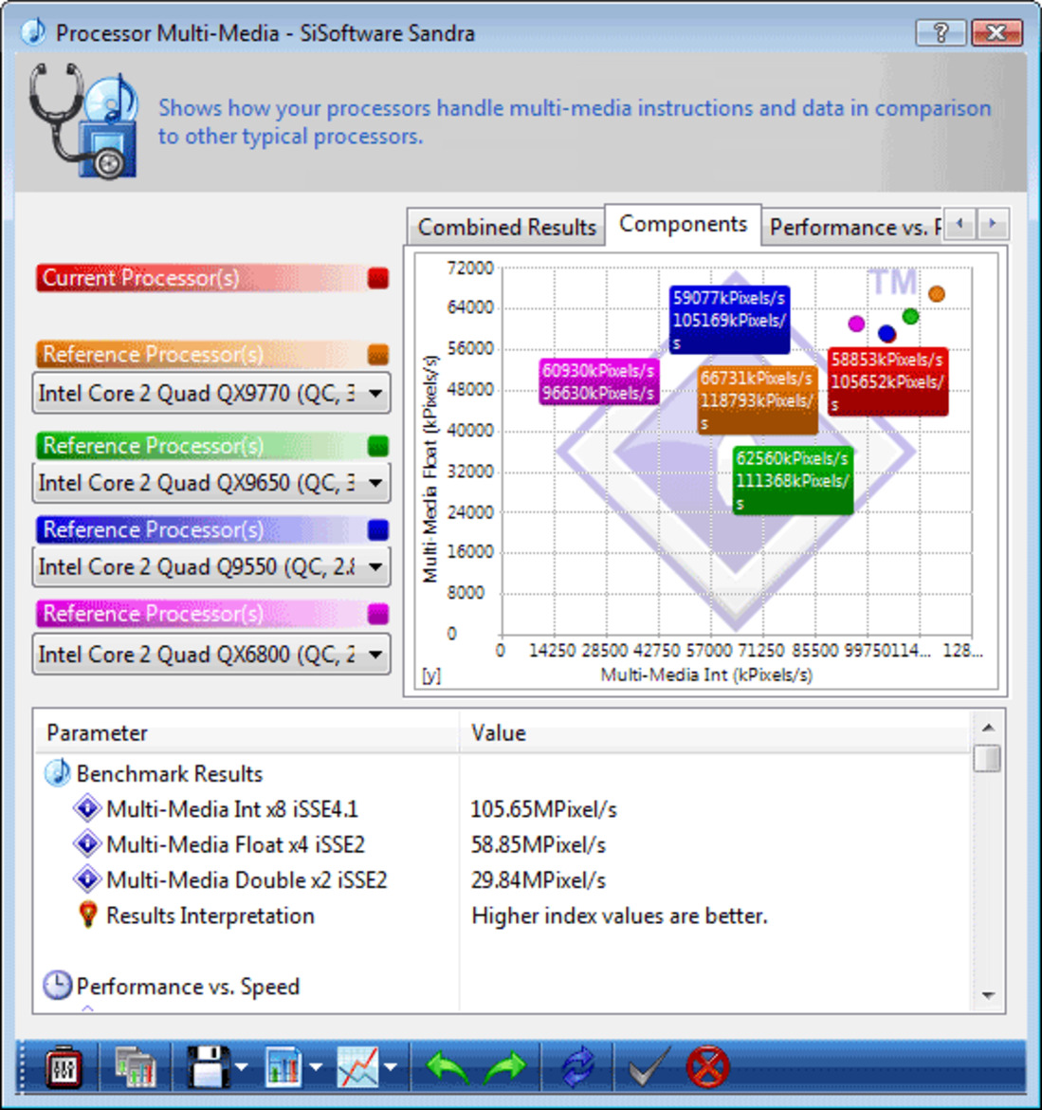
Task: Click the results list scroll down arrow
Action: (x=988, y=995)
